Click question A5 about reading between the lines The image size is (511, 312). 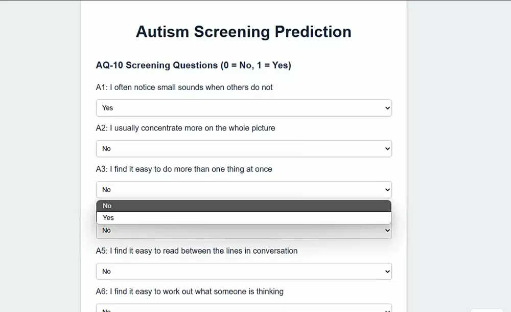(x=196, y=251)
